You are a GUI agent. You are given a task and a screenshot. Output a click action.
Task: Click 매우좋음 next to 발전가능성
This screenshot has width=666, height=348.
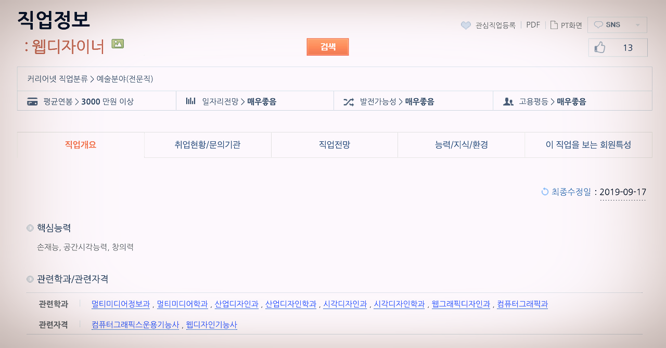point(420,102)
